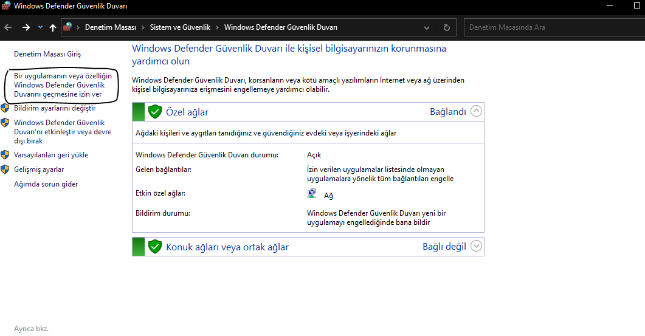
Task: Select 'Windows Defender Güvenlik Duvarı' breadcrumb
Action: tap(280, 27)
